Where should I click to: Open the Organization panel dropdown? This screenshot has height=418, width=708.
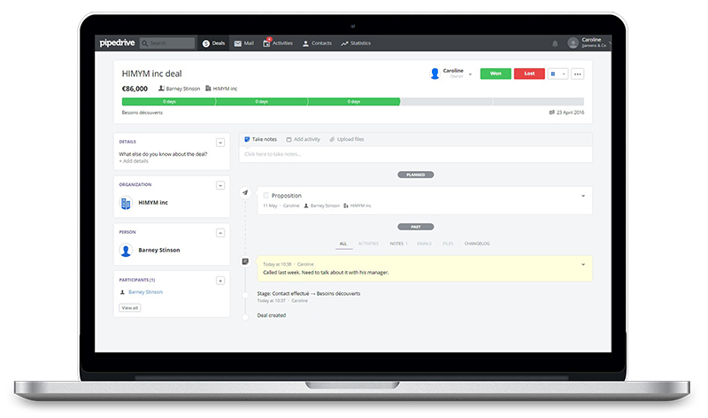click(x=220, y=184)
